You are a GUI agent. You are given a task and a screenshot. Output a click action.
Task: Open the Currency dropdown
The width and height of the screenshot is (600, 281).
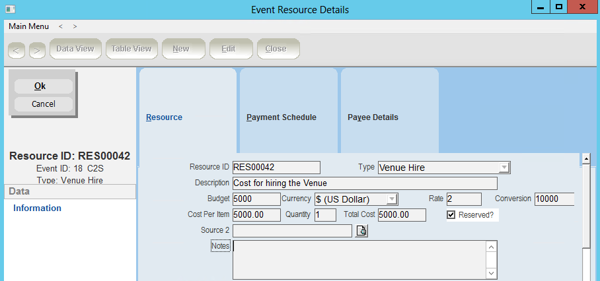pyautogui.click(x=392, y=199)
